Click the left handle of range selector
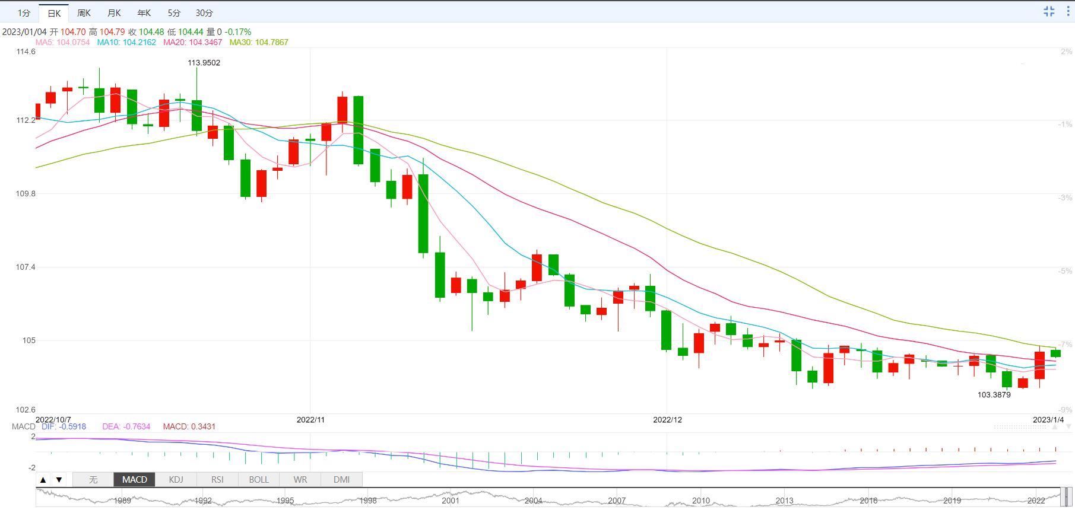 pos(1062,497)
